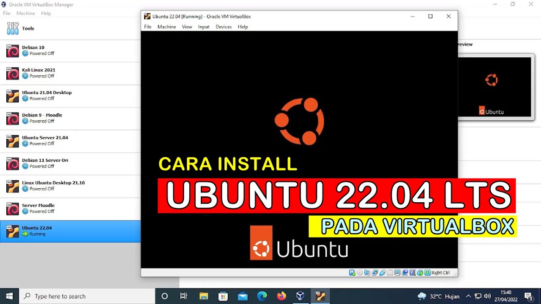Open the weather widget showing 32°C Hujan

pyautogui.click(x=438, y=296)
